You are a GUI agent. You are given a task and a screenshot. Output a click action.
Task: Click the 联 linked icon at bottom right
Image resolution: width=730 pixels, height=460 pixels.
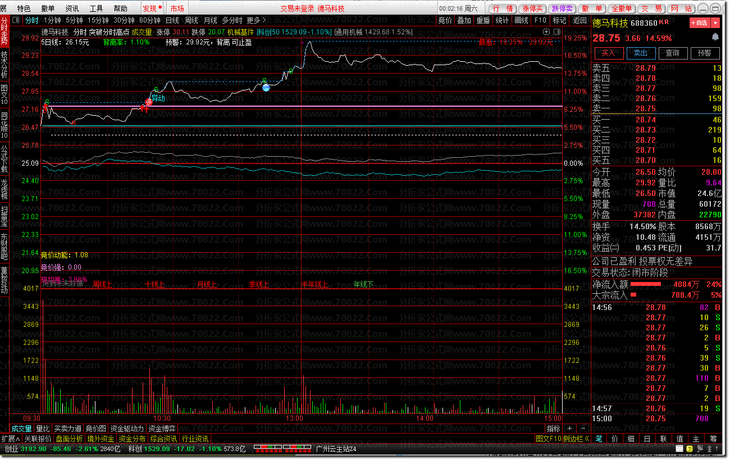pyautogui.click(x=664, y=439)
